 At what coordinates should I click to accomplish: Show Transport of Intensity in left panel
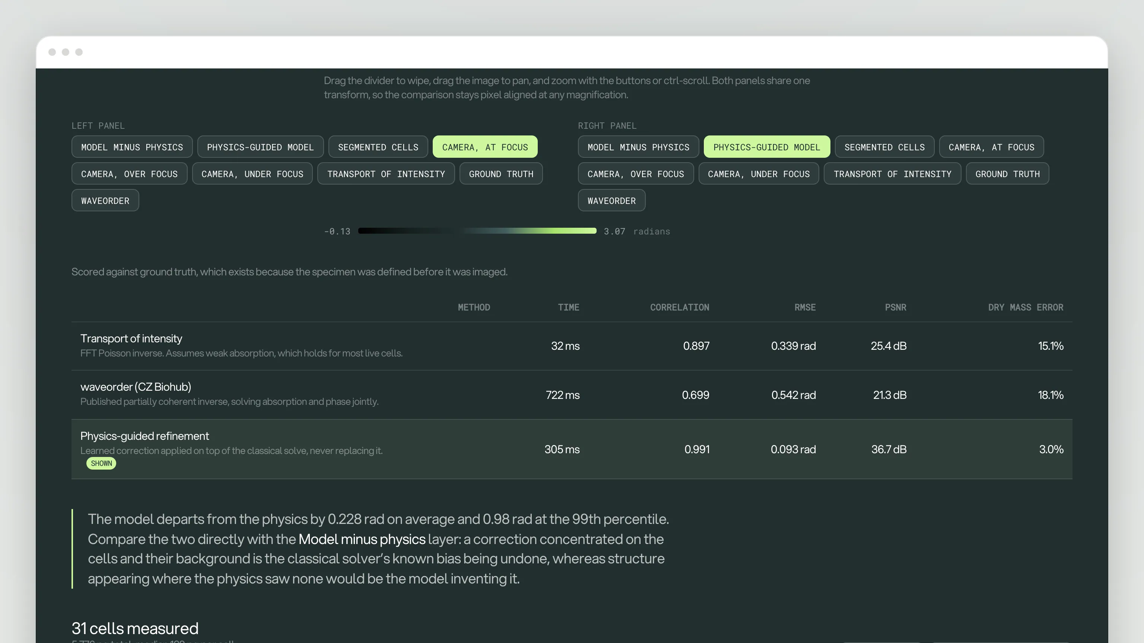386,174
